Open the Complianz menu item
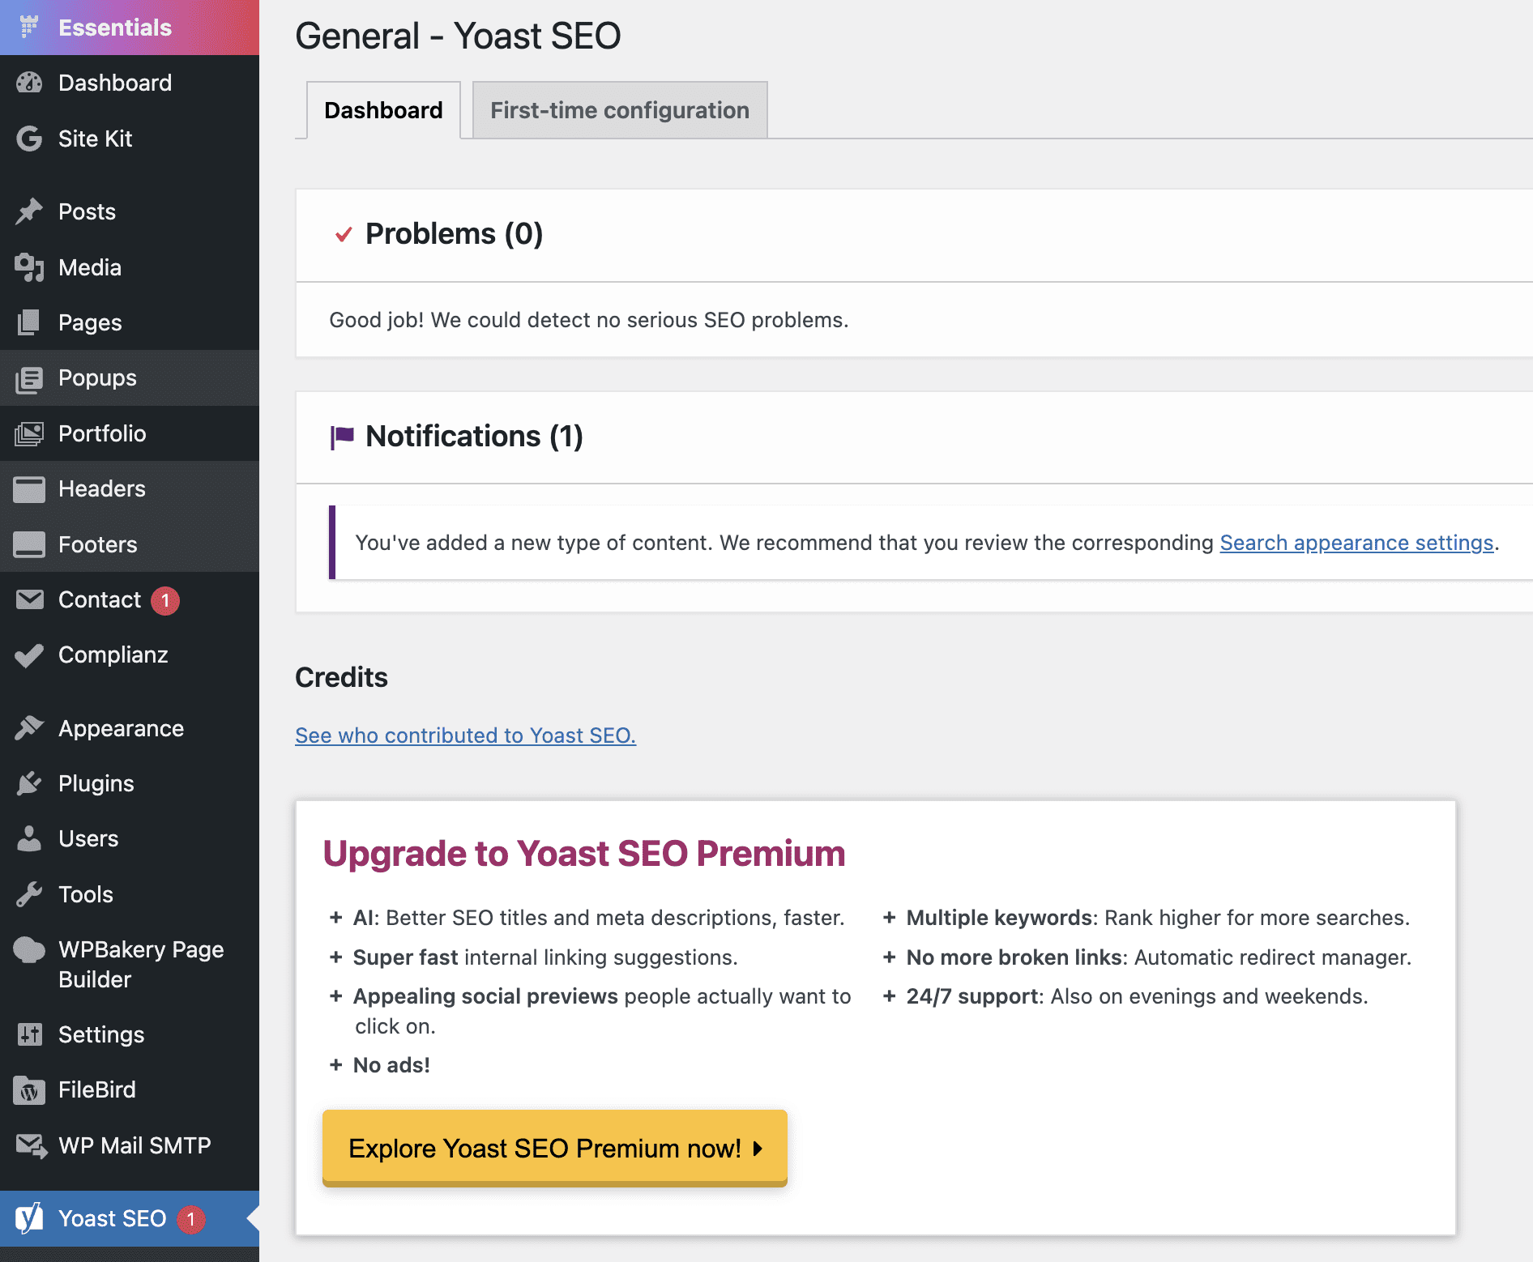Image resolution: width=1533 pixels, height=1262 pixels. [x=130, y=654]
